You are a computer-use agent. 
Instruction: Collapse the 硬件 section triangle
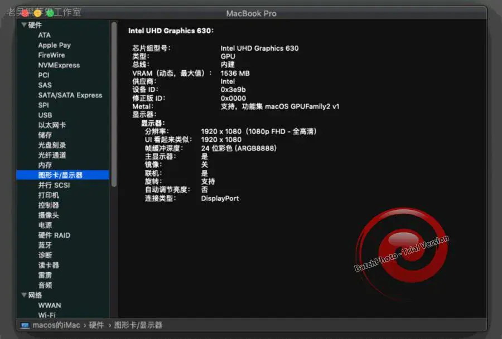[x=24, y=25]
